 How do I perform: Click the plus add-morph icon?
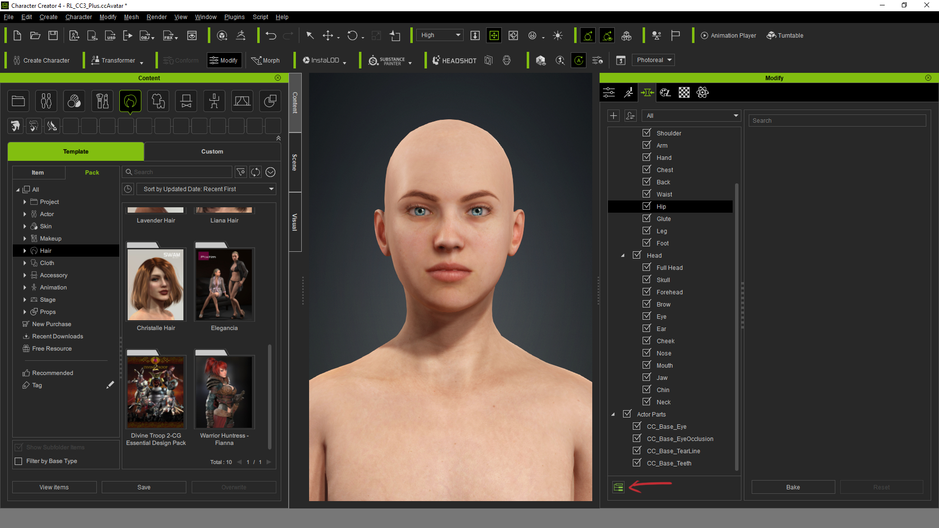point(613,115)
